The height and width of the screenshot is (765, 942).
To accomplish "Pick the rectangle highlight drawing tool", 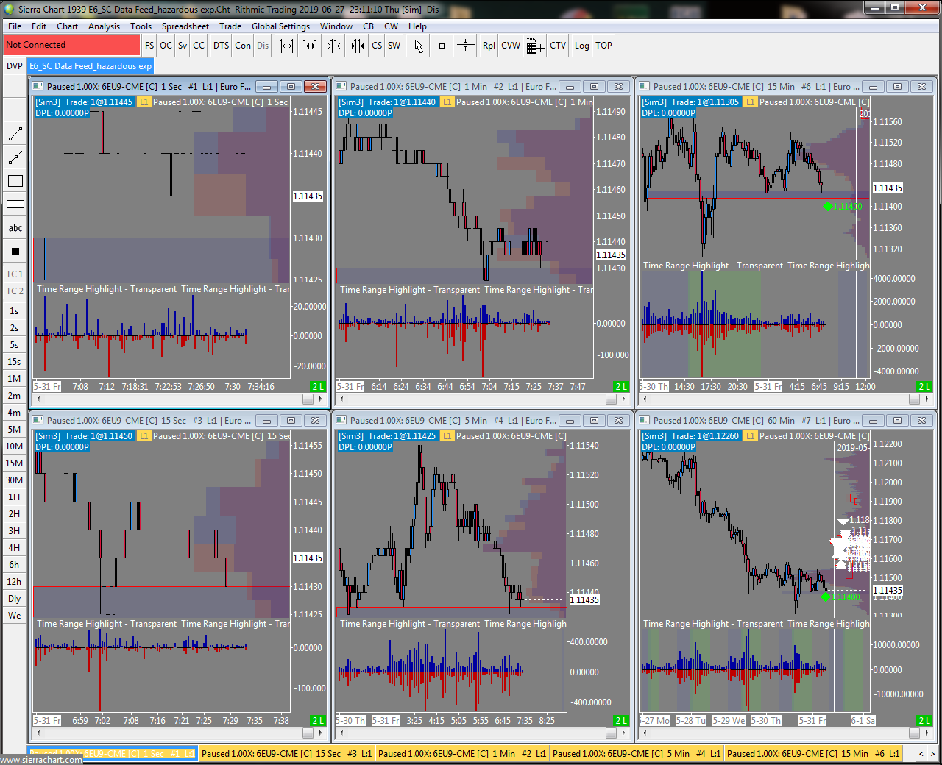I will point(15,181).
